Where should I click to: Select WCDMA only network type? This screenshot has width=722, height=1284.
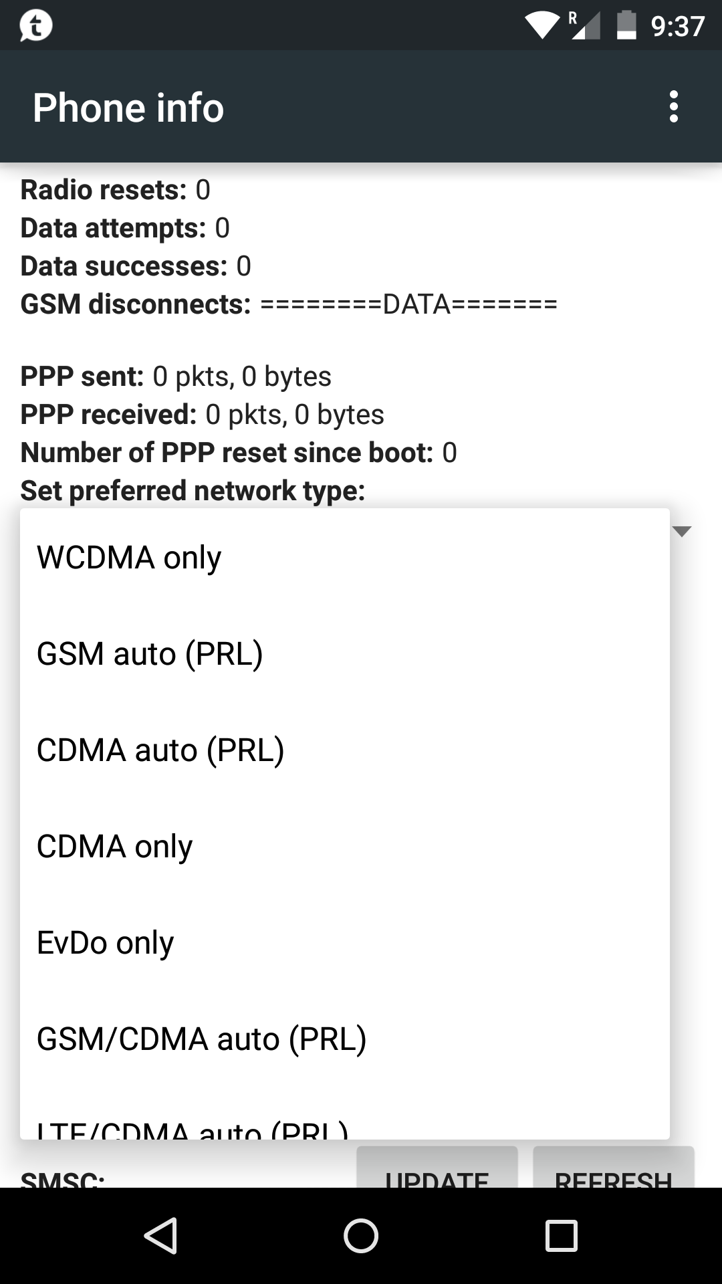coord(344,557)
